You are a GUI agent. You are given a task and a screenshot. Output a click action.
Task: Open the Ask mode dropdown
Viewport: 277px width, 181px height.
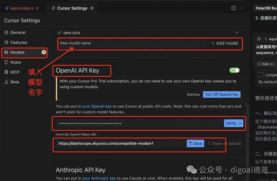(267, 64)
